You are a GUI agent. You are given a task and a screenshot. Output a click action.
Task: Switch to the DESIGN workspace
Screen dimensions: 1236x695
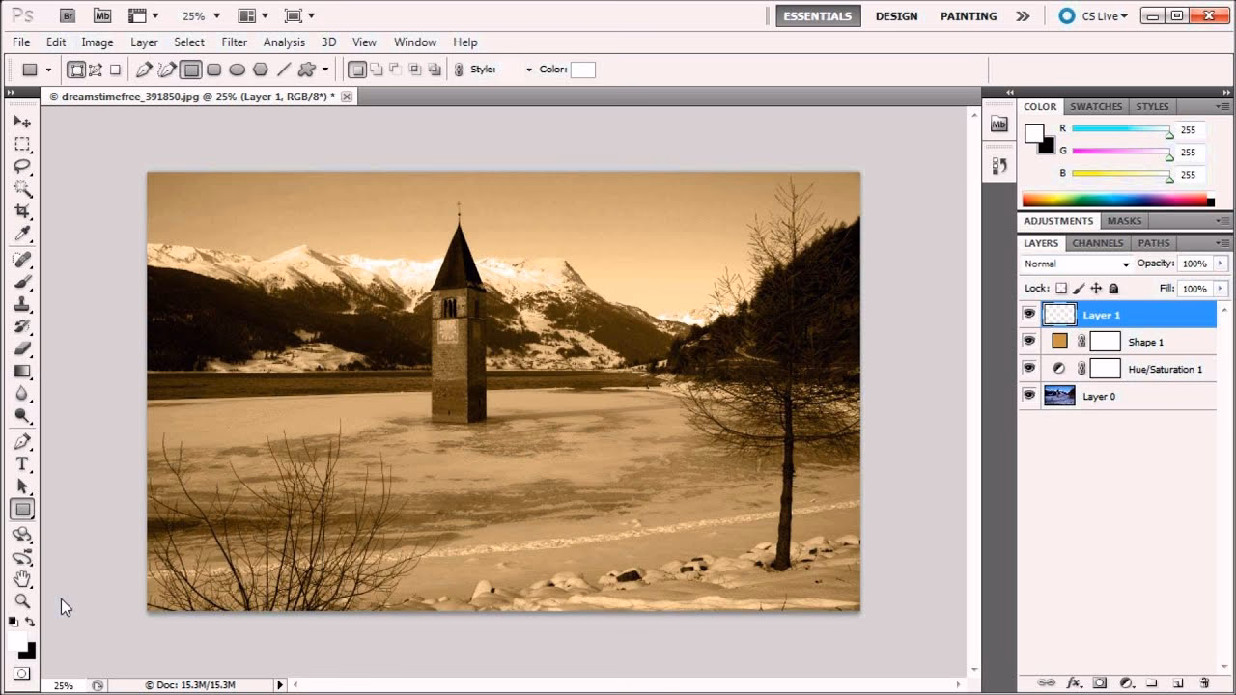896,15
